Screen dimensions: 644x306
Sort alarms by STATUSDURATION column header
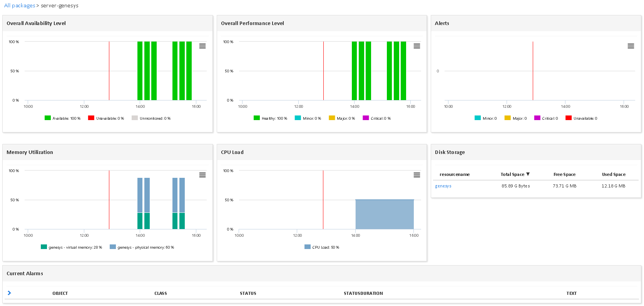363,293
